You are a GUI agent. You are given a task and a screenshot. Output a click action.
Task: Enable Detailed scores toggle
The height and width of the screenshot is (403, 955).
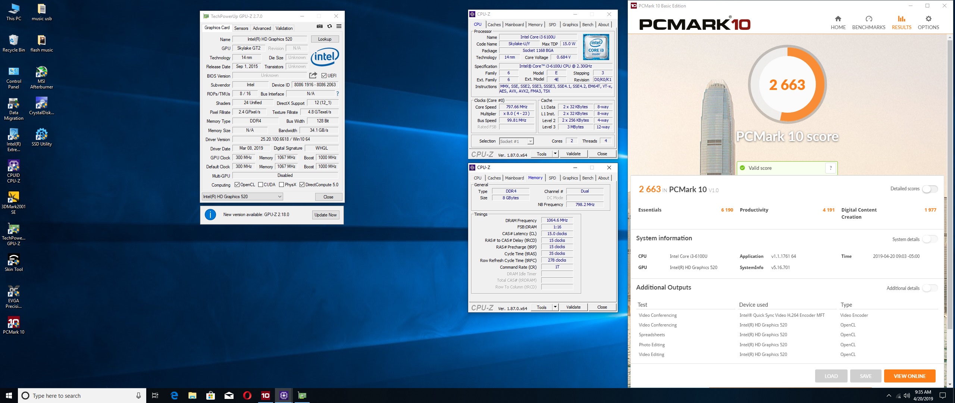pos(930,189)
